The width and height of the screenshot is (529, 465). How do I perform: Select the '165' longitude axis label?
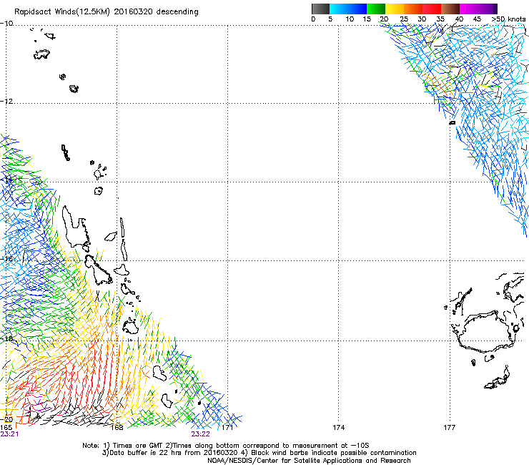coord(6,427)
